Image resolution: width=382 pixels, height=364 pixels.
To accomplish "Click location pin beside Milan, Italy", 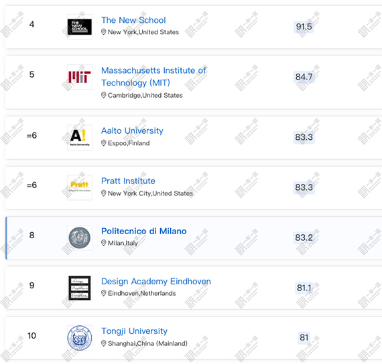I will (103, 243).
